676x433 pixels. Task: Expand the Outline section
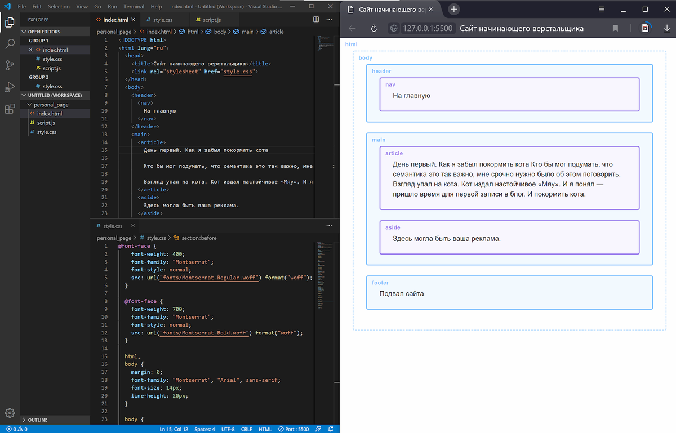point(37,420)
